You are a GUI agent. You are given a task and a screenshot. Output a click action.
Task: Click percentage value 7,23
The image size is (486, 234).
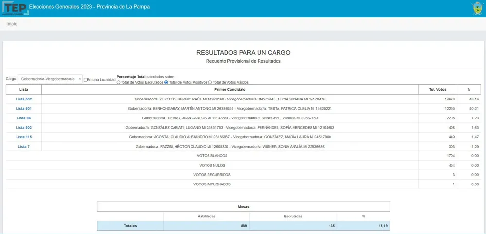click(x=475, y=118)
